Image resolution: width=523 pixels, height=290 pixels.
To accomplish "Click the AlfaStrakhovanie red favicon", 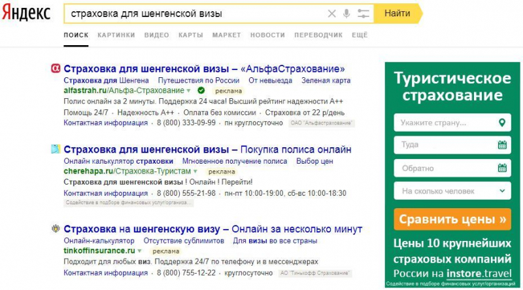I will click(56, 69).
